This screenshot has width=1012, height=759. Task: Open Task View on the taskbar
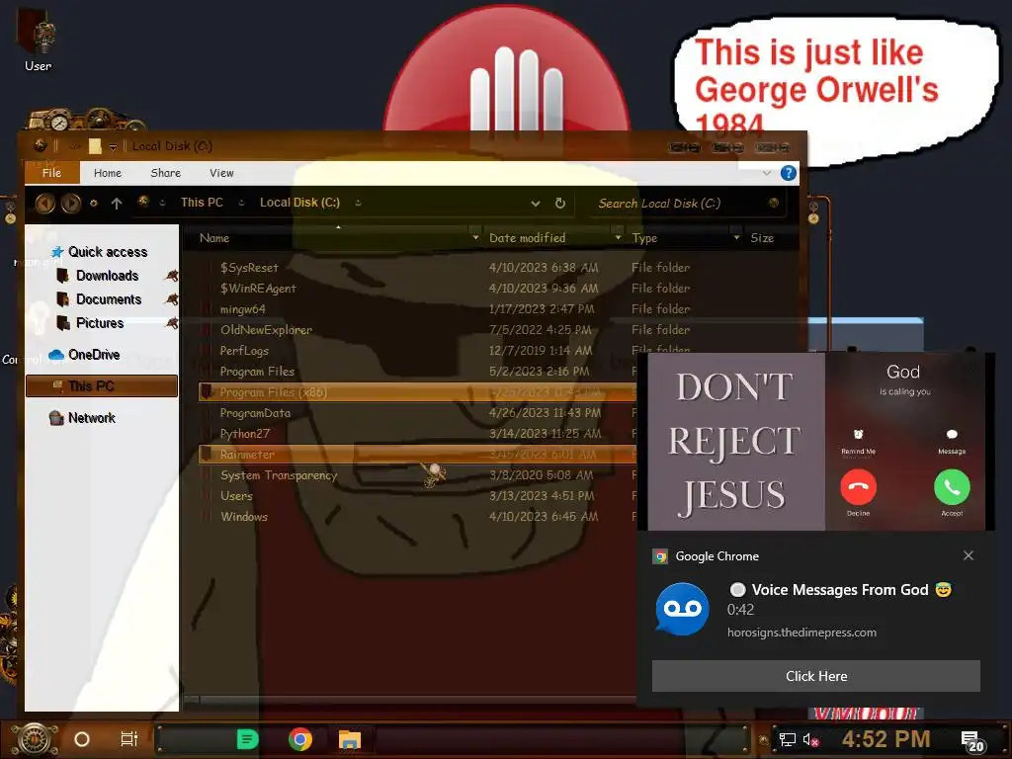129,739
